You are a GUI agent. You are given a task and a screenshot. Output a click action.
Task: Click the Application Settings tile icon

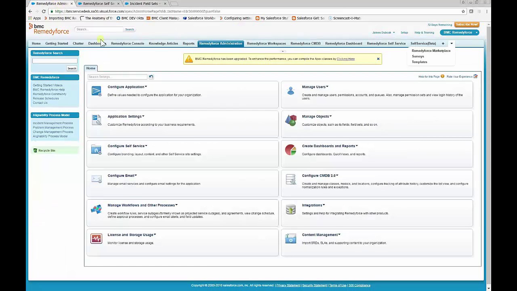(96, 120)
